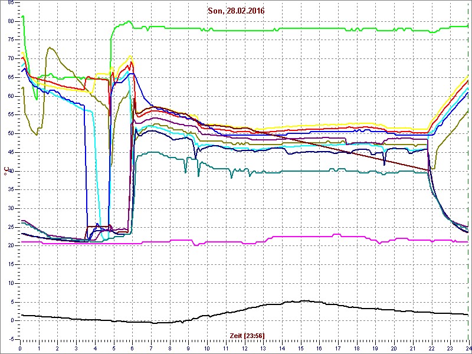Click hour 12 on the time axis
The image size is (472, 354).
coord(244,348)
